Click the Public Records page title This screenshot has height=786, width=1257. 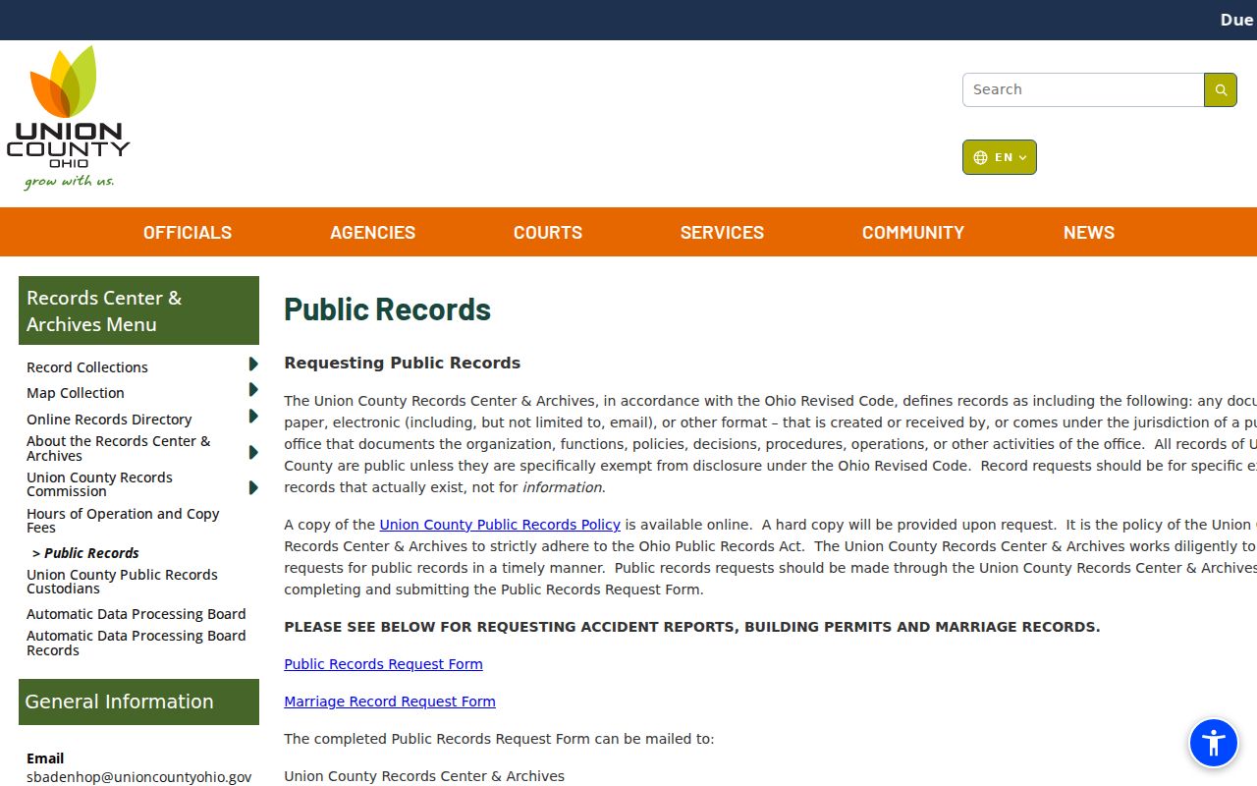pos(387,309)
